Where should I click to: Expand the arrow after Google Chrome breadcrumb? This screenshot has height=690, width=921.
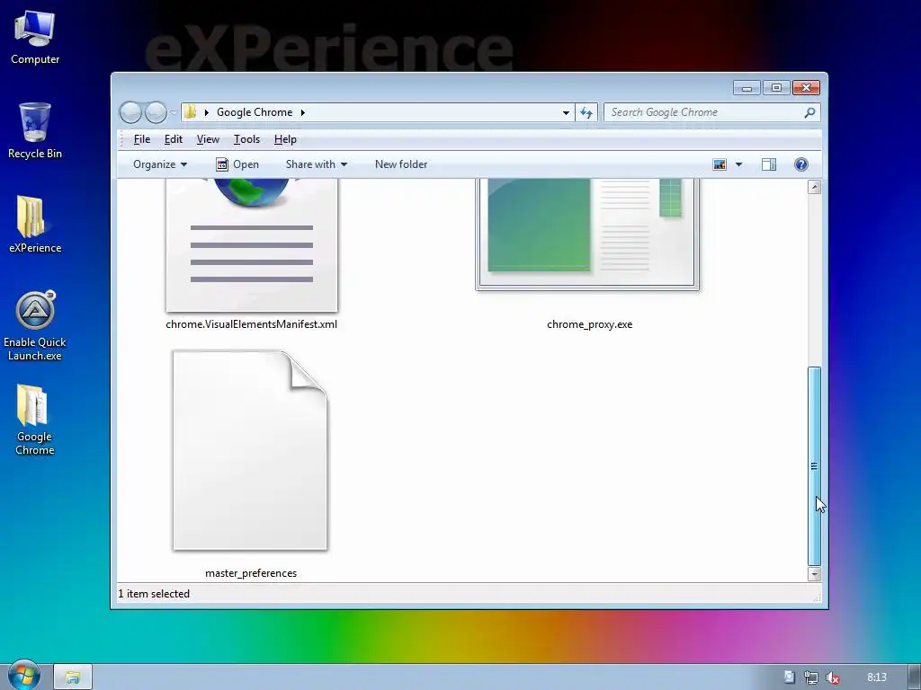click(x=303, y=112)
